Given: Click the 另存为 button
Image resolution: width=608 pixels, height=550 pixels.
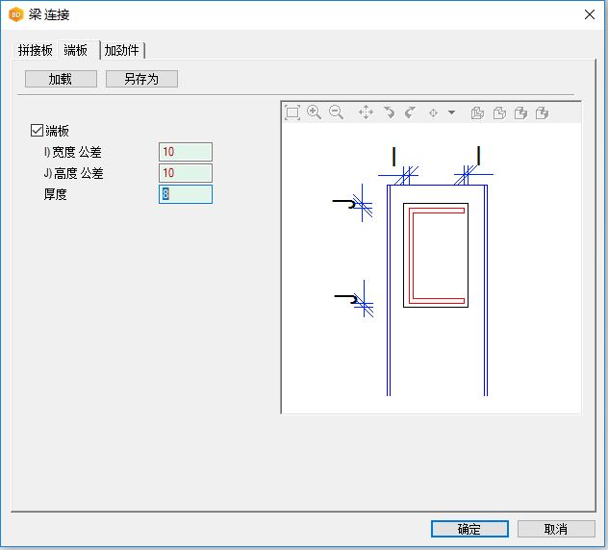Looking at the screenshot, I should pyautogui.click(x=141, y=79).
